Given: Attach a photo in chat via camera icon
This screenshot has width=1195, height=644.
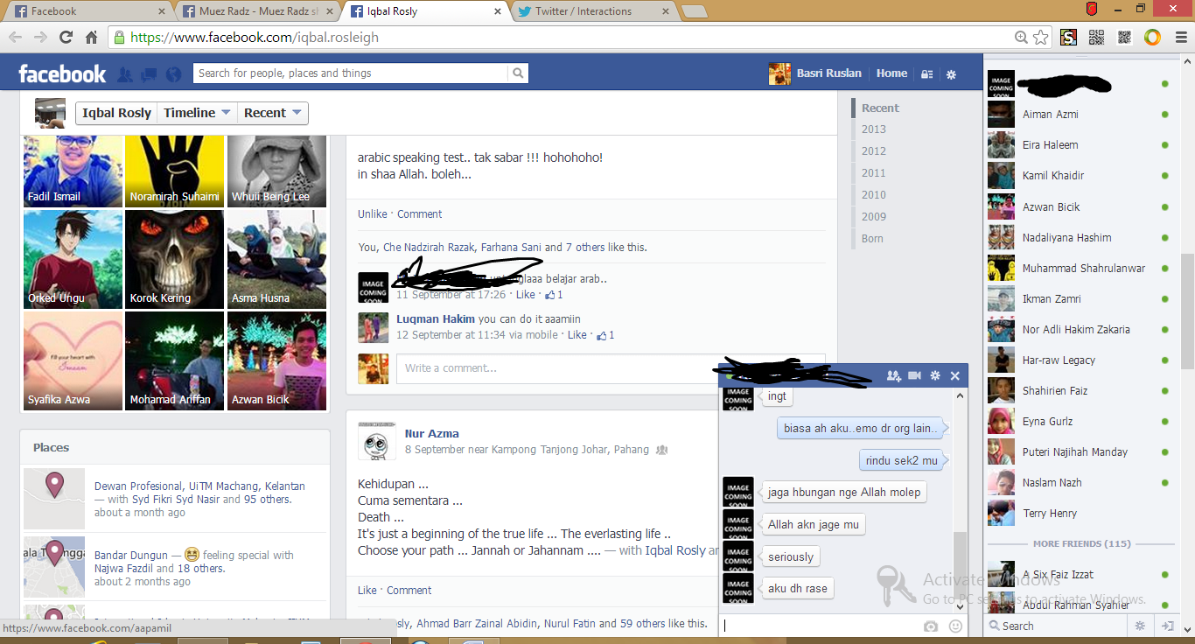Looking at the screenshot, I should click(931, 626).
